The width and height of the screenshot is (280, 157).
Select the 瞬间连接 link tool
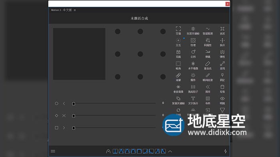click(208, 77)
